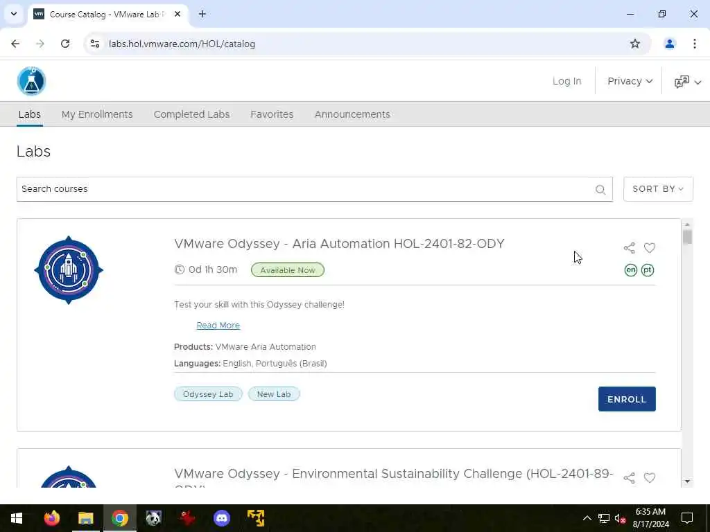Click the VMware lab flask logo
The image size is (710, 532).
coord(31,81)
